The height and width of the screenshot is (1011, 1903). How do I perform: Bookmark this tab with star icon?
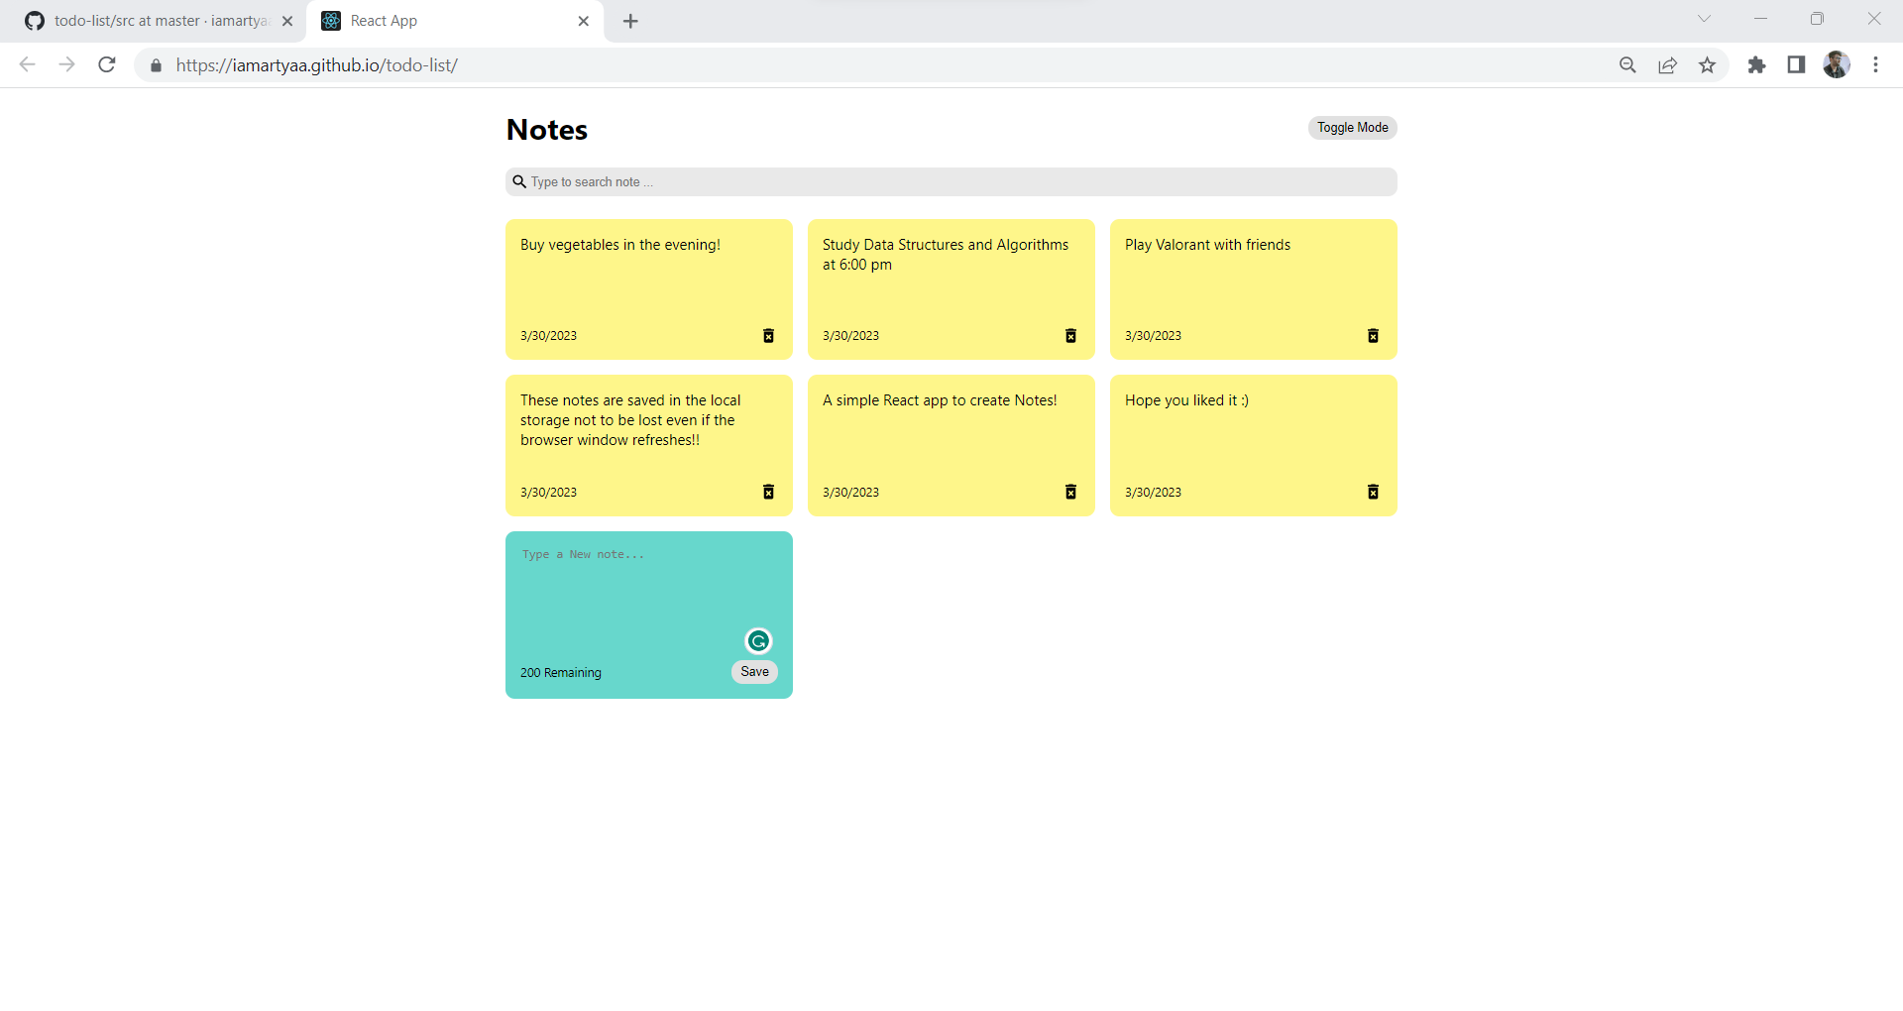point(1707,65)
